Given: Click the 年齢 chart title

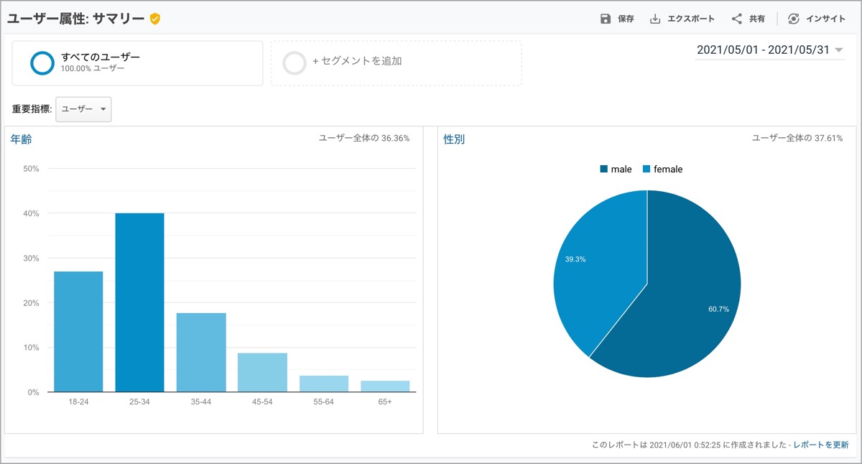Looking at the screenshot, I should click(x=21, y=139).
